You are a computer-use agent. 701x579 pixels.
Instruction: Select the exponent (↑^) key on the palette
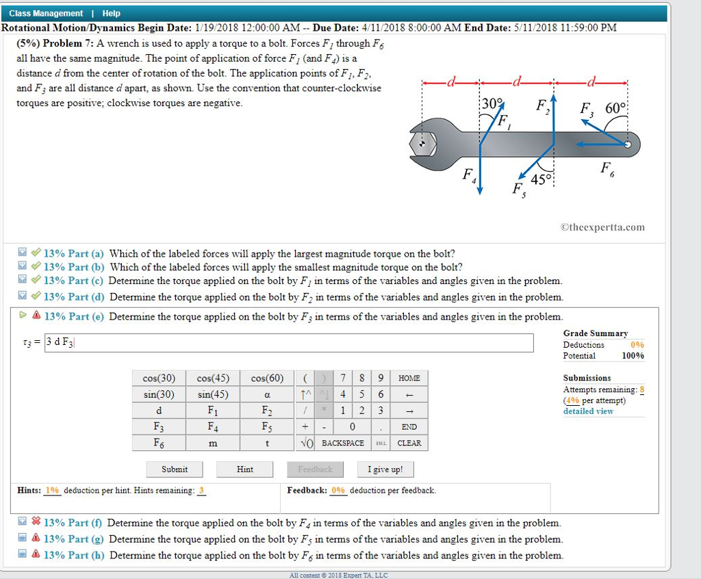[306, 394]
